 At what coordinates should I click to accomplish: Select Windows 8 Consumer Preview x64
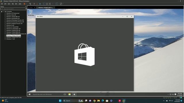[15, 22]
